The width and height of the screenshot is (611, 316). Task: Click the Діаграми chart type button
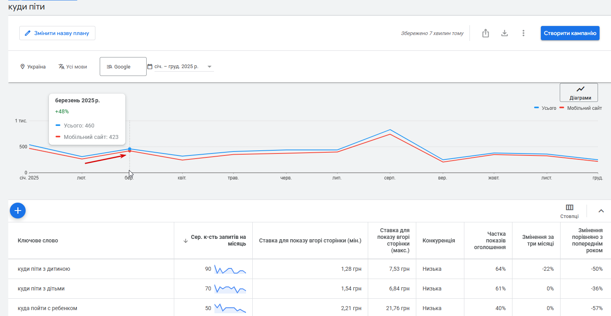[x=579, y=92]
